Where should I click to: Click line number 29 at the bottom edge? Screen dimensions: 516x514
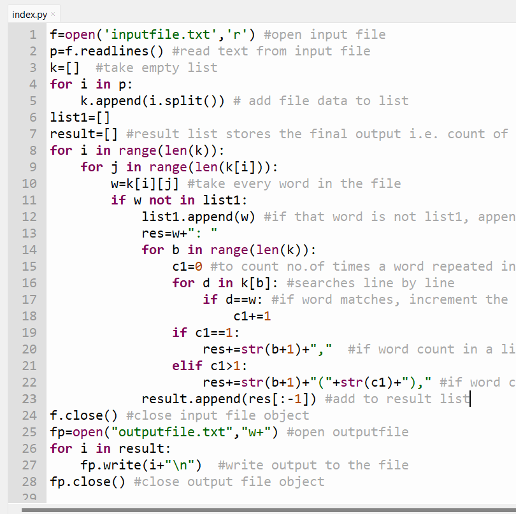tap(30, 497)
